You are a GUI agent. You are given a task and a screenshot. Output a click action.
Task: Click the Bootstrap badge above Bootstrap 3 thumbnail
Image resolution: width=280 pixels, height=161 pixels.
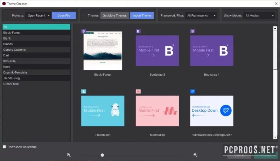(138, 31)
